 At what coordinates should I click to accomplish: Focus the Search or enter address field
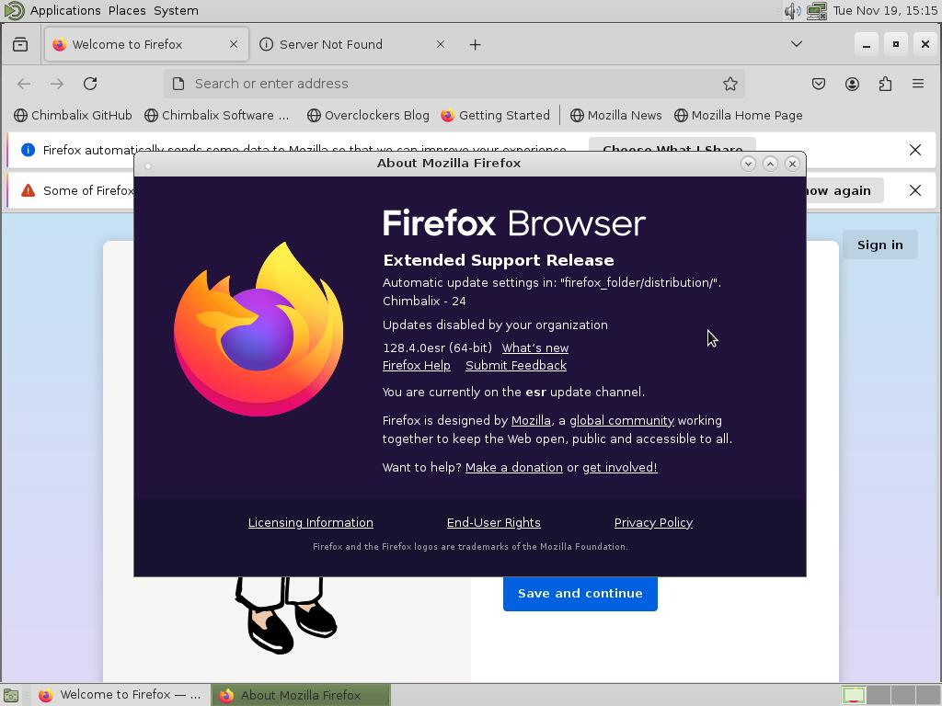pos(454,84)
